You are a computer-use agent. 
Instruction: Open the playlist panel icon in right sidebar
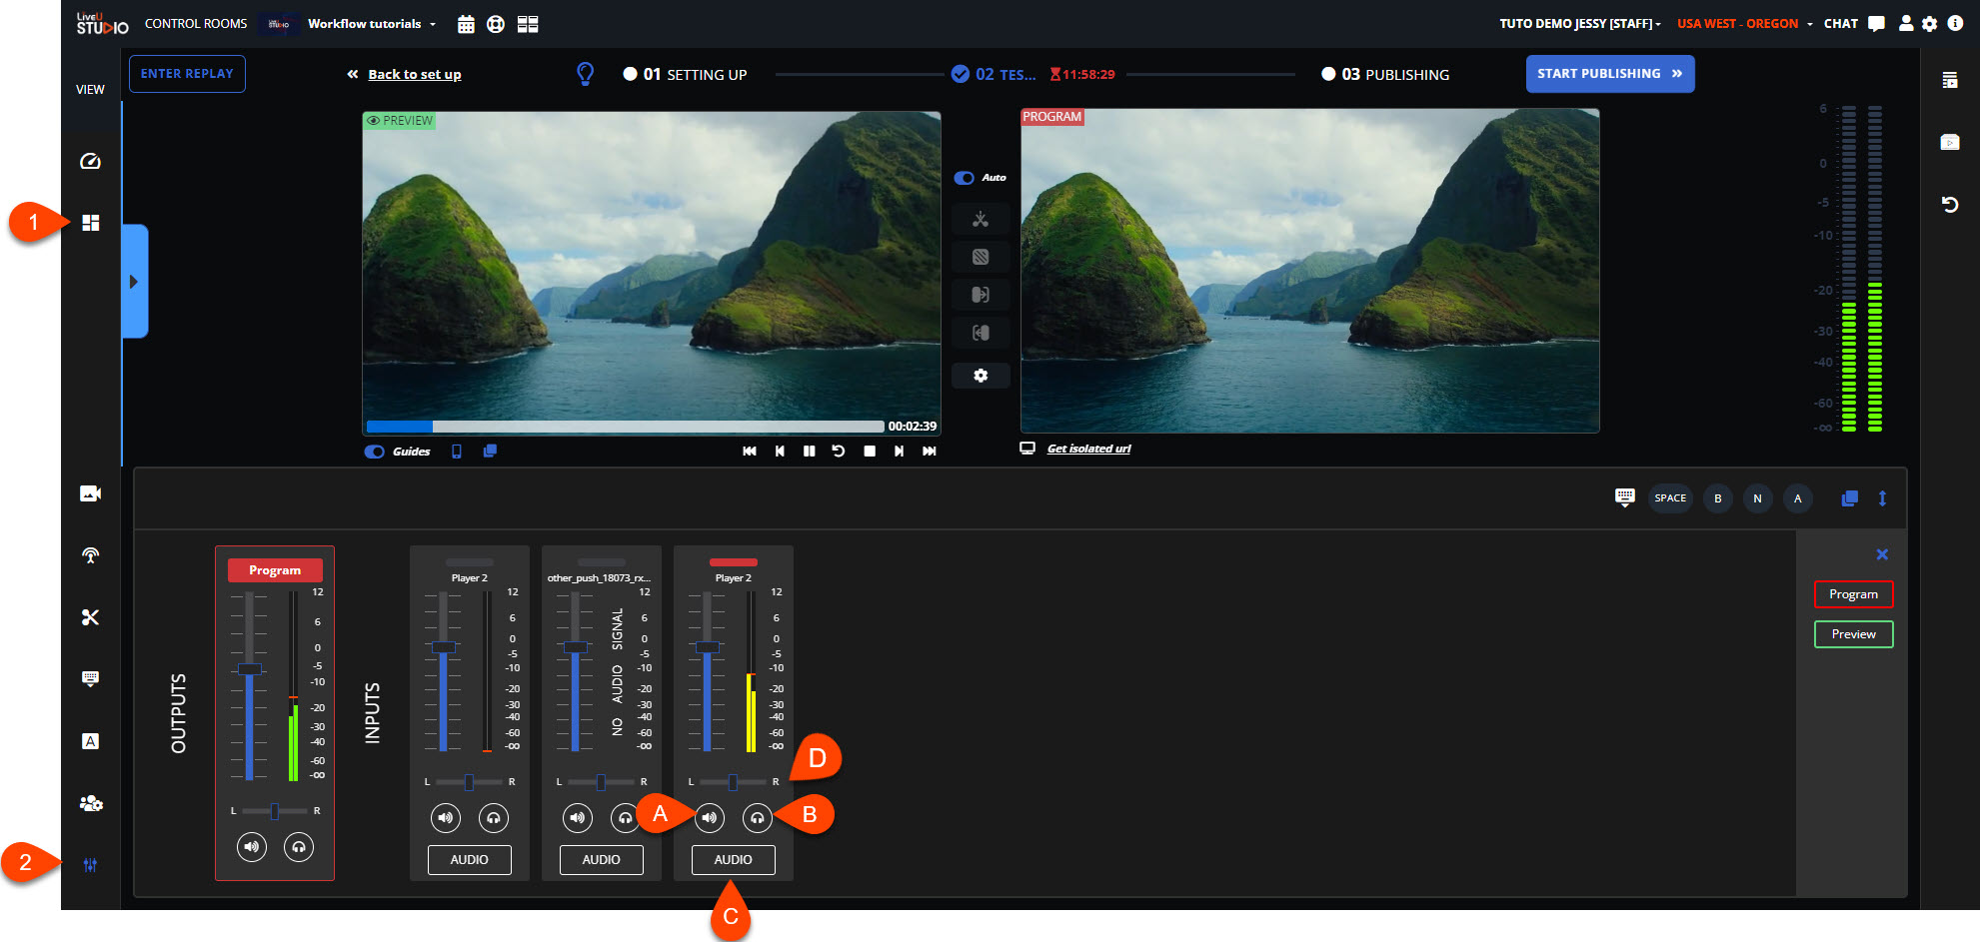pyautogui.click(x=1949, y=81)
